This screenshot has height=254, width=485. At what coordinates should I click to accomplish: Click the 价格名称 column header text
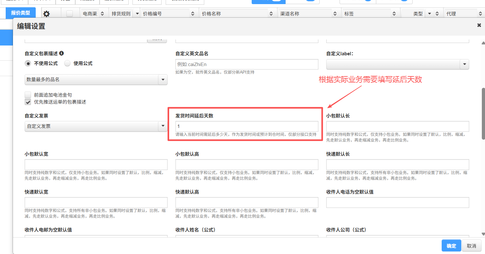tap(212, 14)
